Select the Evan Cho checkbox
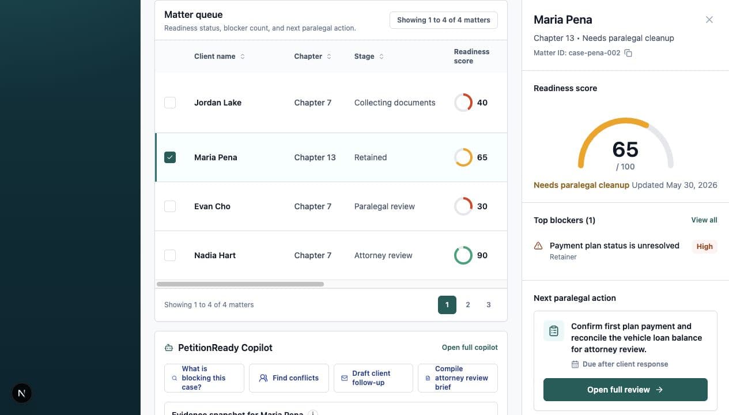The image size is (729, 415). pyautogui.click(x=170, y=206)
